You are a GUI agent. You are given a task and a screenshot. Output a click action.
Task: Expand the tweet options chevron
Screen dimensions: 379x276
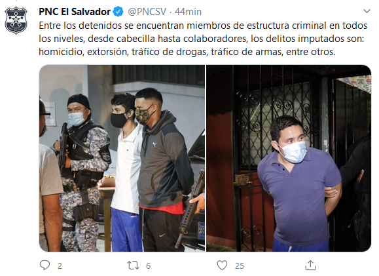pyautogui.click(x=367, y=11)
